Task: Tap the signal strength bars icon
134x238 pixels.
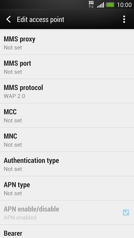Action: [x=100, y=5]
